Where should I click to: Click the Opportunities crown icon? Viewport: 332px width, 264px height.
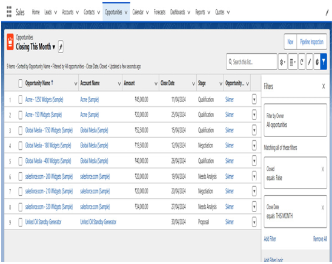click(10, 42)
